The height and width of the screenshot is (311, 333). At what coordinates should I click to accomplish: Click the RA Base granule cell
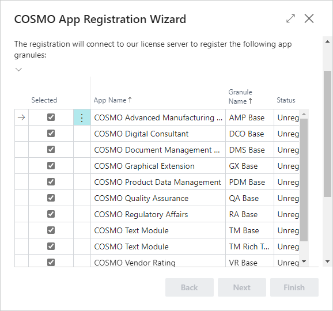pyautogui.click(x=250, y=214)
